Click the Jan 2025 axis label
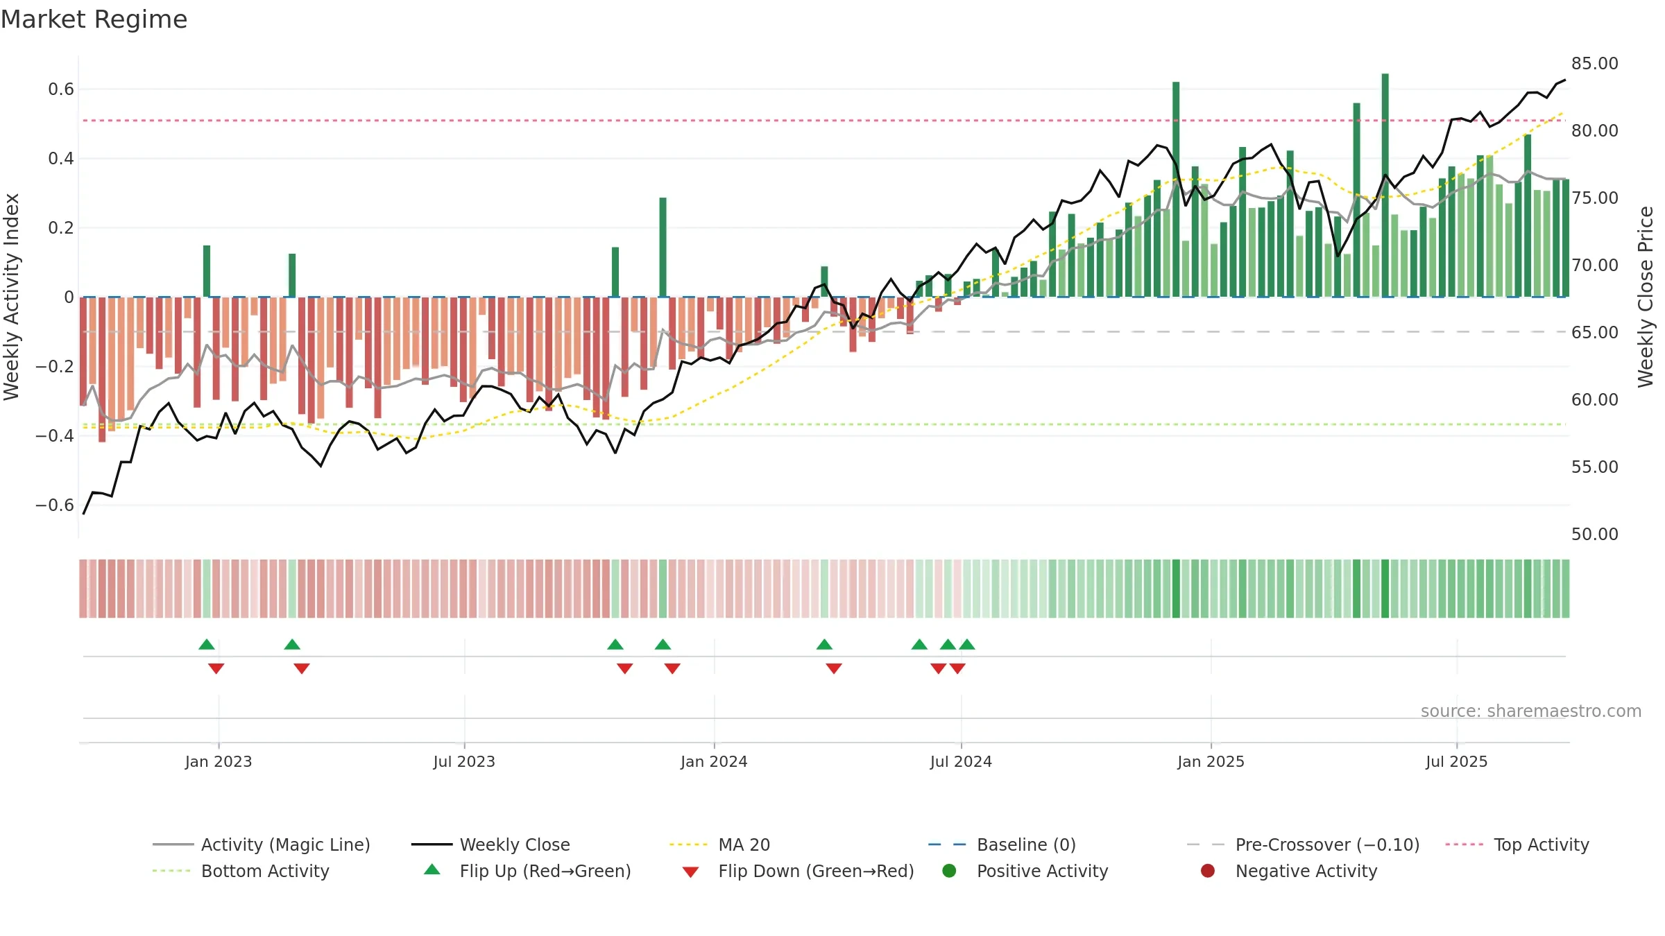 point(1211,761)
